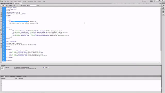The image size is (165, 93).
Task: Click the Format Source Code icon
Action: point(1,47)
